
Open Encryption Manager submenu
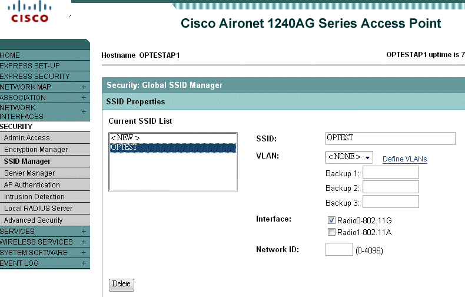click(36, 150)
